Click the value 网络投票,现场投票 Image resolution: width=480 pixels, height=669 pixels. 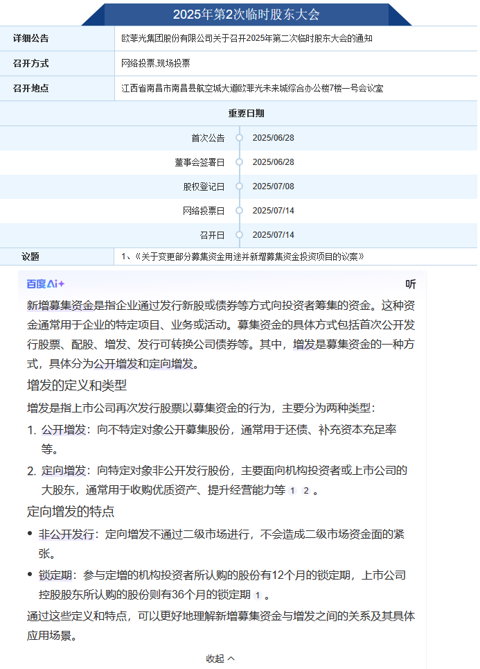156,64
